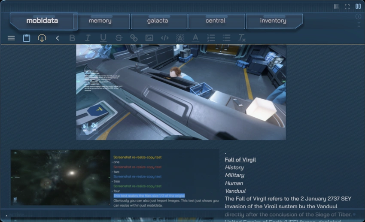Insert a hyperlink with link icon

[x=134, y=38]
